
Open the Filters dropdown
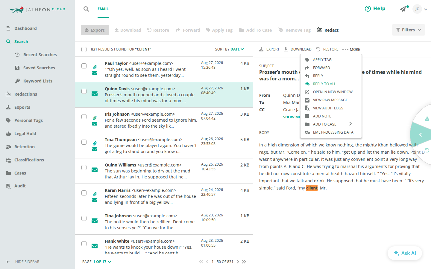pyautogui.click(x=409, y=30)
